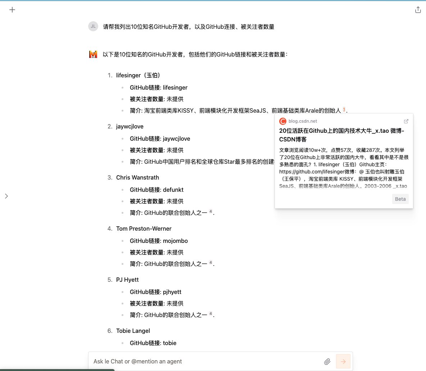Click the source snippet text in popup
This screenshot has width=426, height=371.
click(344, 168)
